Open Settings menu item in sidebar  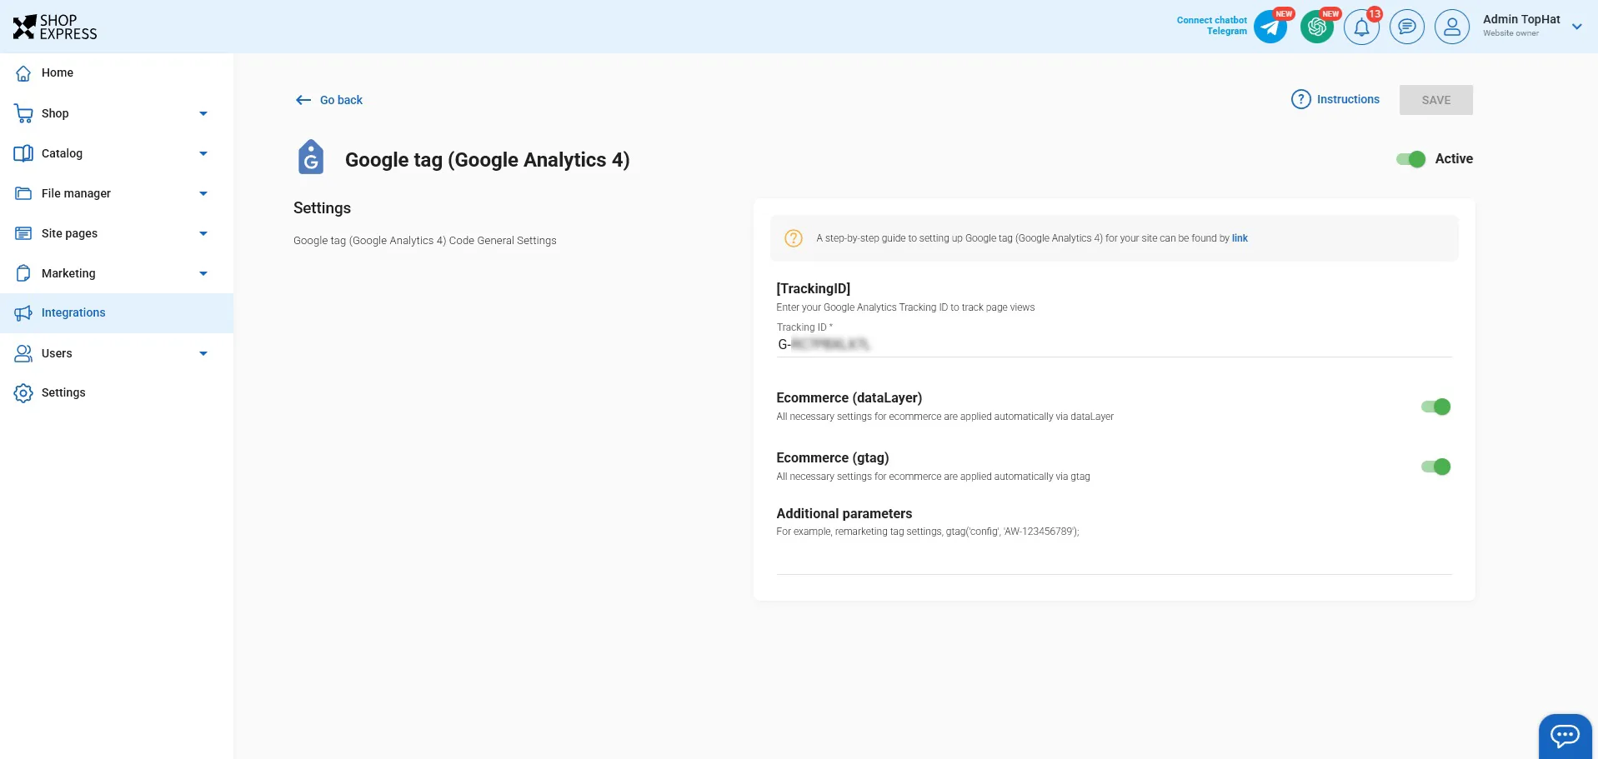(117, 393)
